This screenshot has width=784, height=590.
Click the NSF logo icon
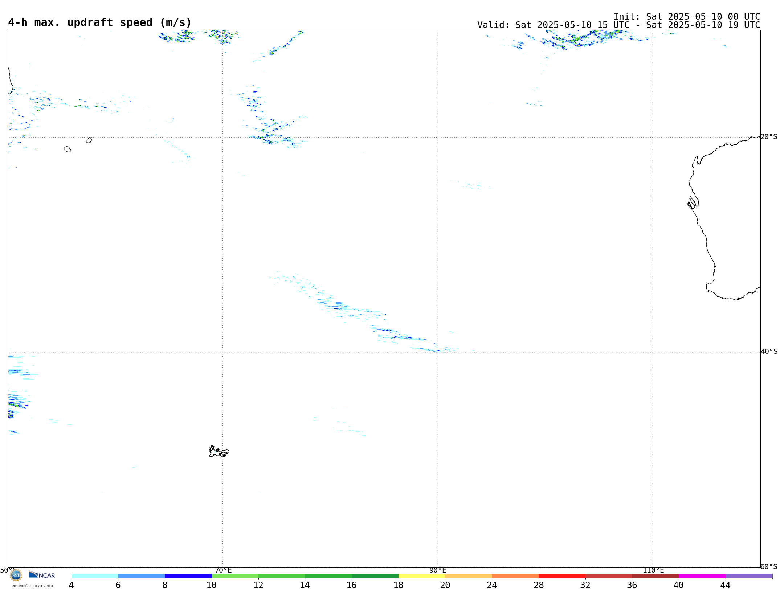point(16,575)
